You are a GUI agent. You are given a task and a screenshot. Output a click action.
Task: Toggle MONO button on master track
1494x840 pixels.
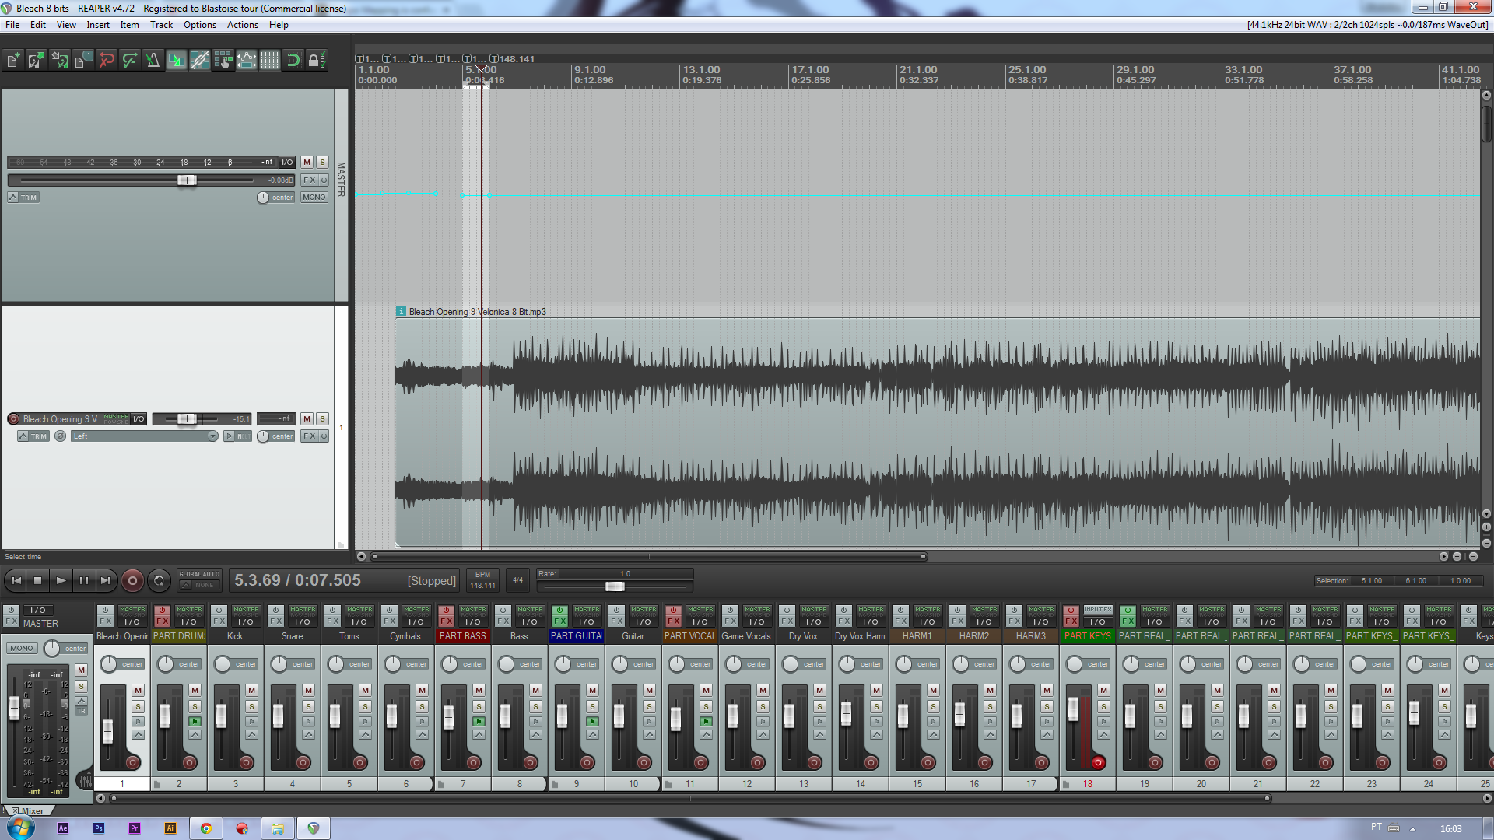click(x=314, y=198)
